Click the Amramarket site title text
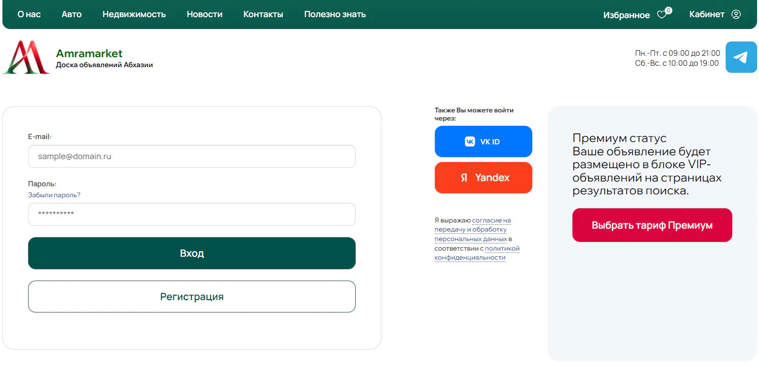This screenshot has width=759, height=383. (89, 53)
